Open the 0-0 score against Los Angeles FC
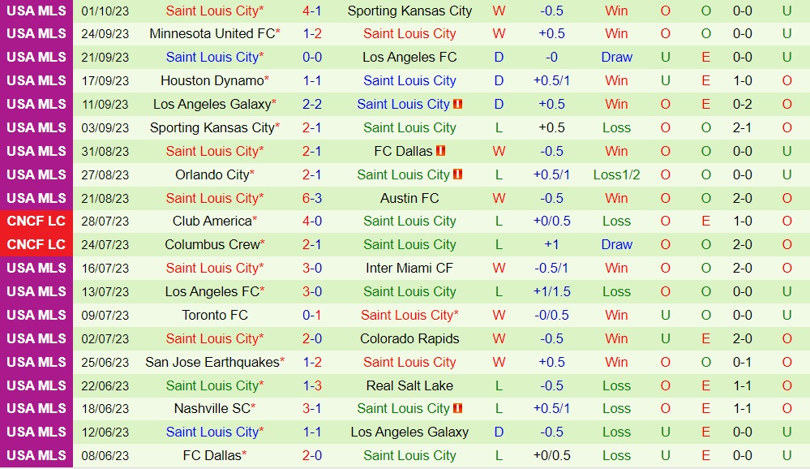 [x=312, y=57]
